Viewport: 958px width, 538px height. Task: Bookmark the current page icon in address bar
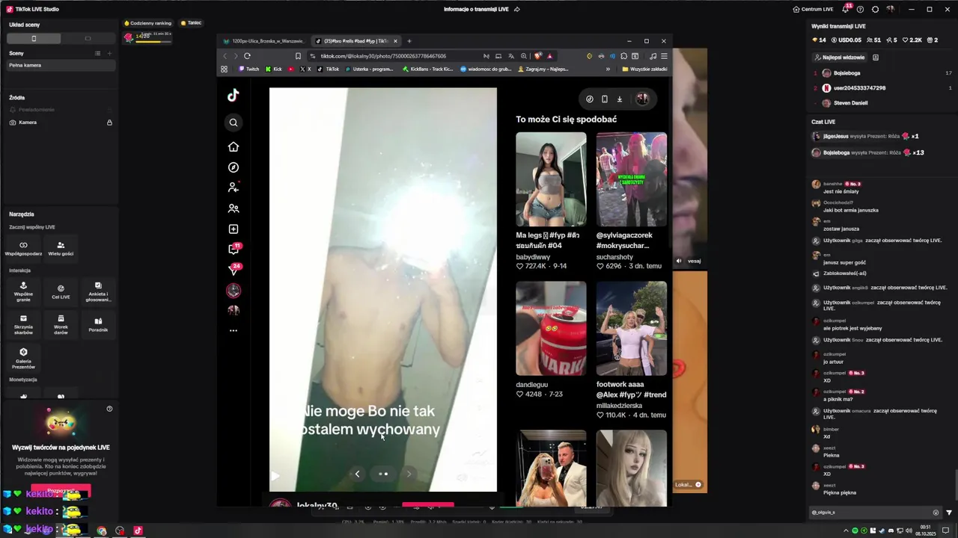[x=298, y=56]
